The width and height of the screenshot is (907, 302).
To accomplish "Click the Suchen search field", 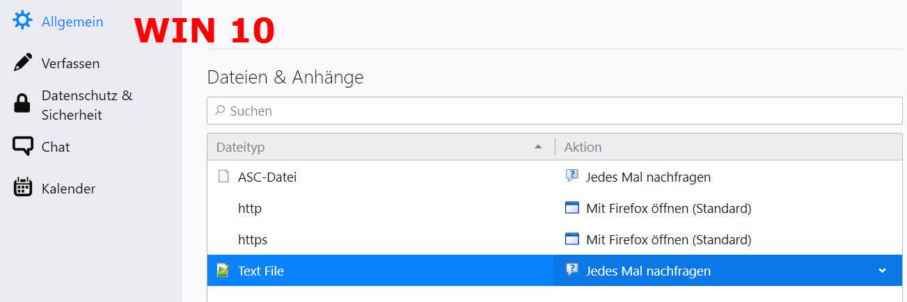I will pyautogui.click(x=554, y=111).
